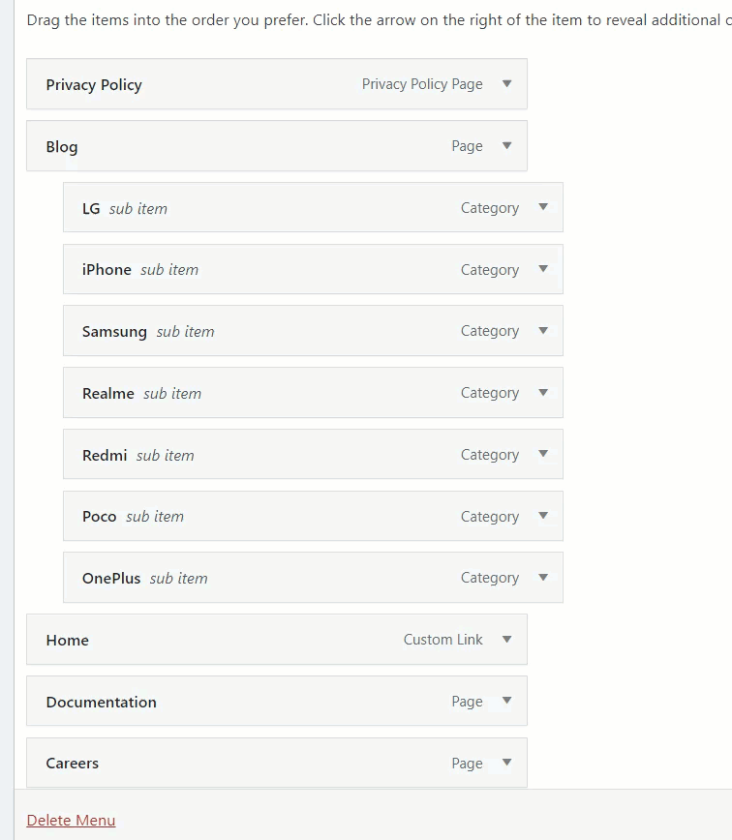Expand the Home custom link arrow
This screenshot has width=732, height=840.
(506, 639)
